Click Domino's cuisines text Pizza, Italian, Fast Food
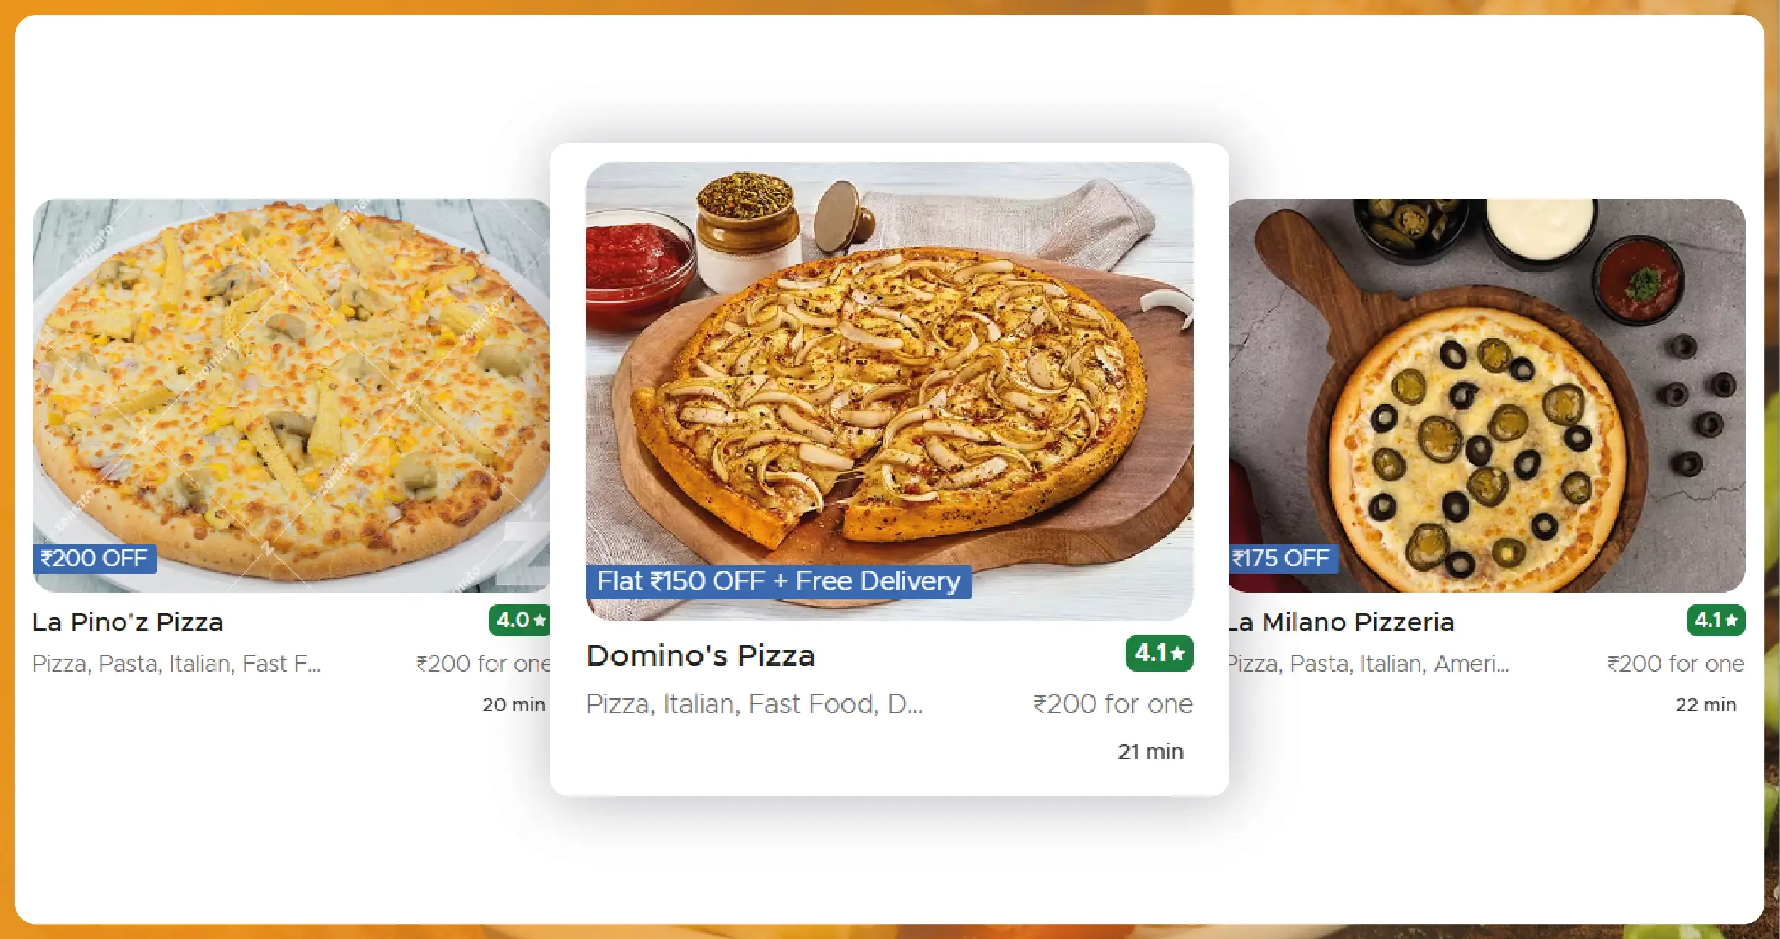 754,704
